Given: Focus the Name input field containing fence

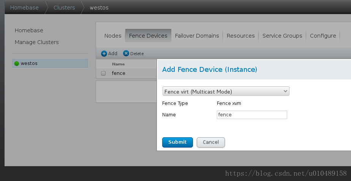Looking at the screenshot, I should coord(252,115).
